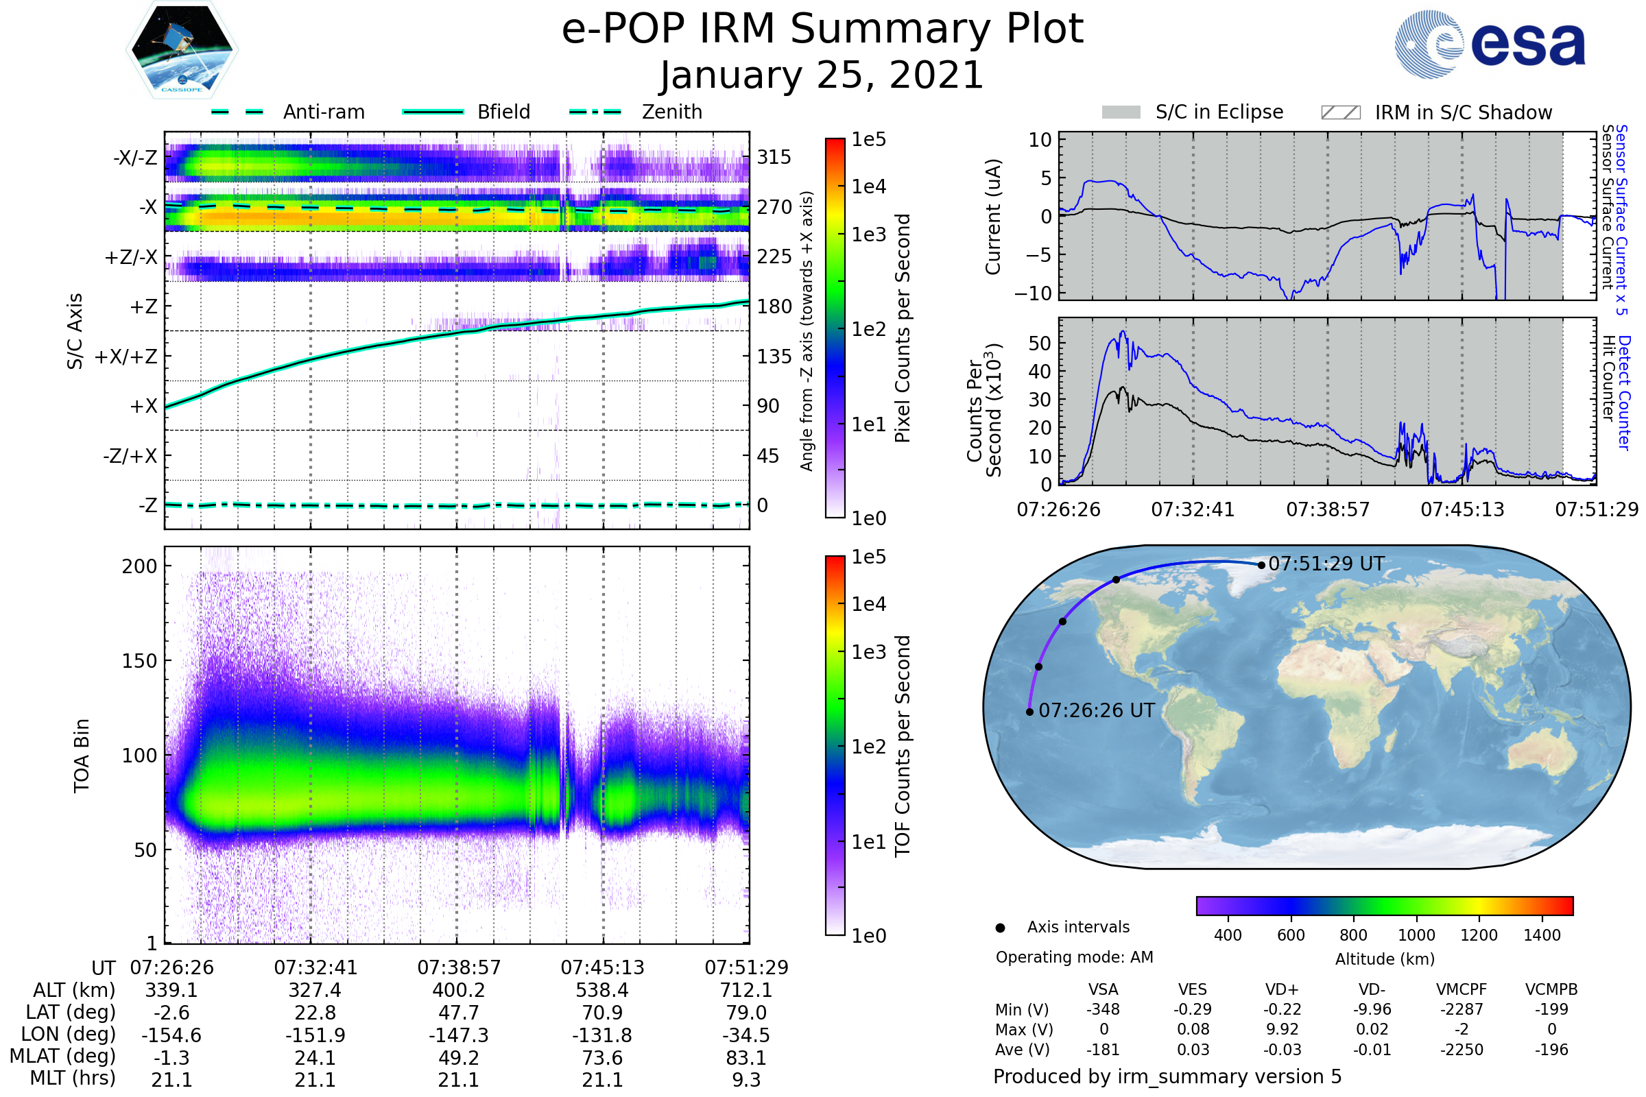Click the 07:51:29 UT orbit endpoint dot
The image size is (1646, 1097).
pos(1261,565)
